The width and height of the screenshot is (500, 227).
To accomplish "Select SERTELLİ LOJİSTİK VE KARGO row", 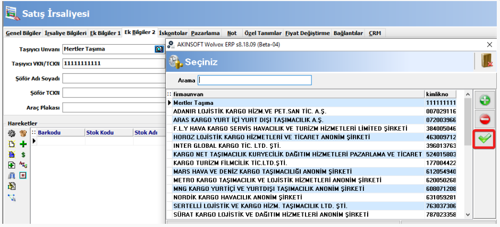I will 311,206.
